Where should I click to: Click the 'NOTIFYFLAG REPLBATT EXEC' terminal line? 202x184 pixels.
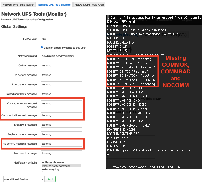(x=128, y=117)
